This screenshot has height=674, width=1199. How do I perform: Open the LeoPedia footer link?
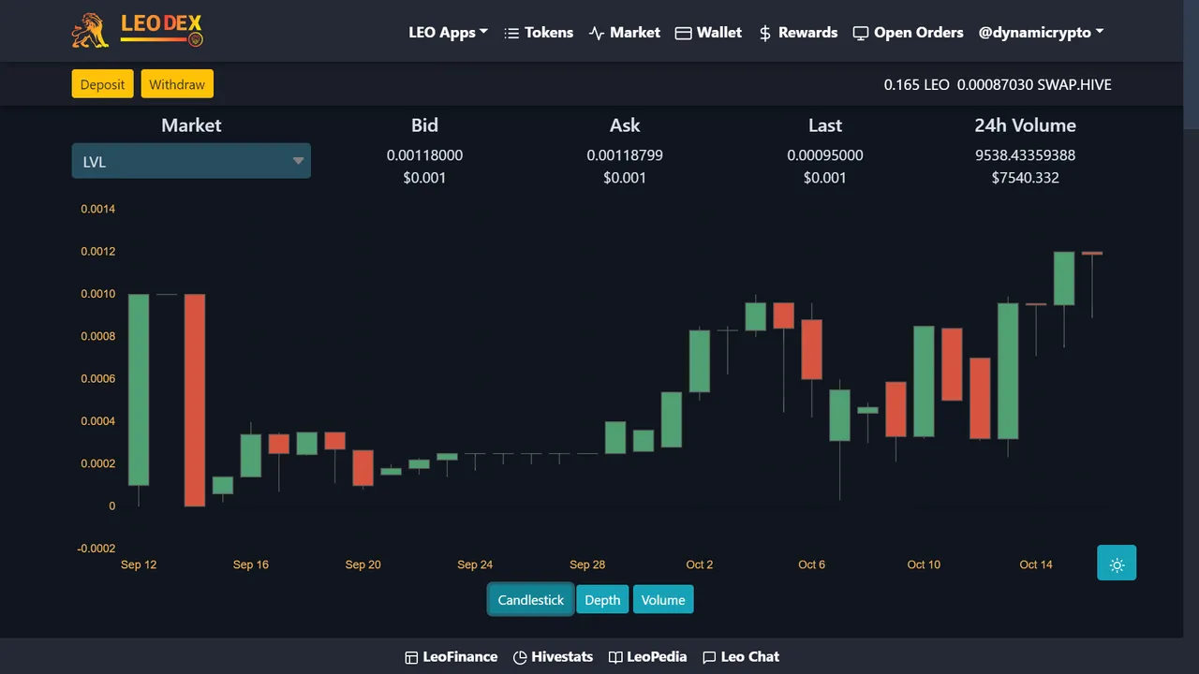[x=657, y=656]
